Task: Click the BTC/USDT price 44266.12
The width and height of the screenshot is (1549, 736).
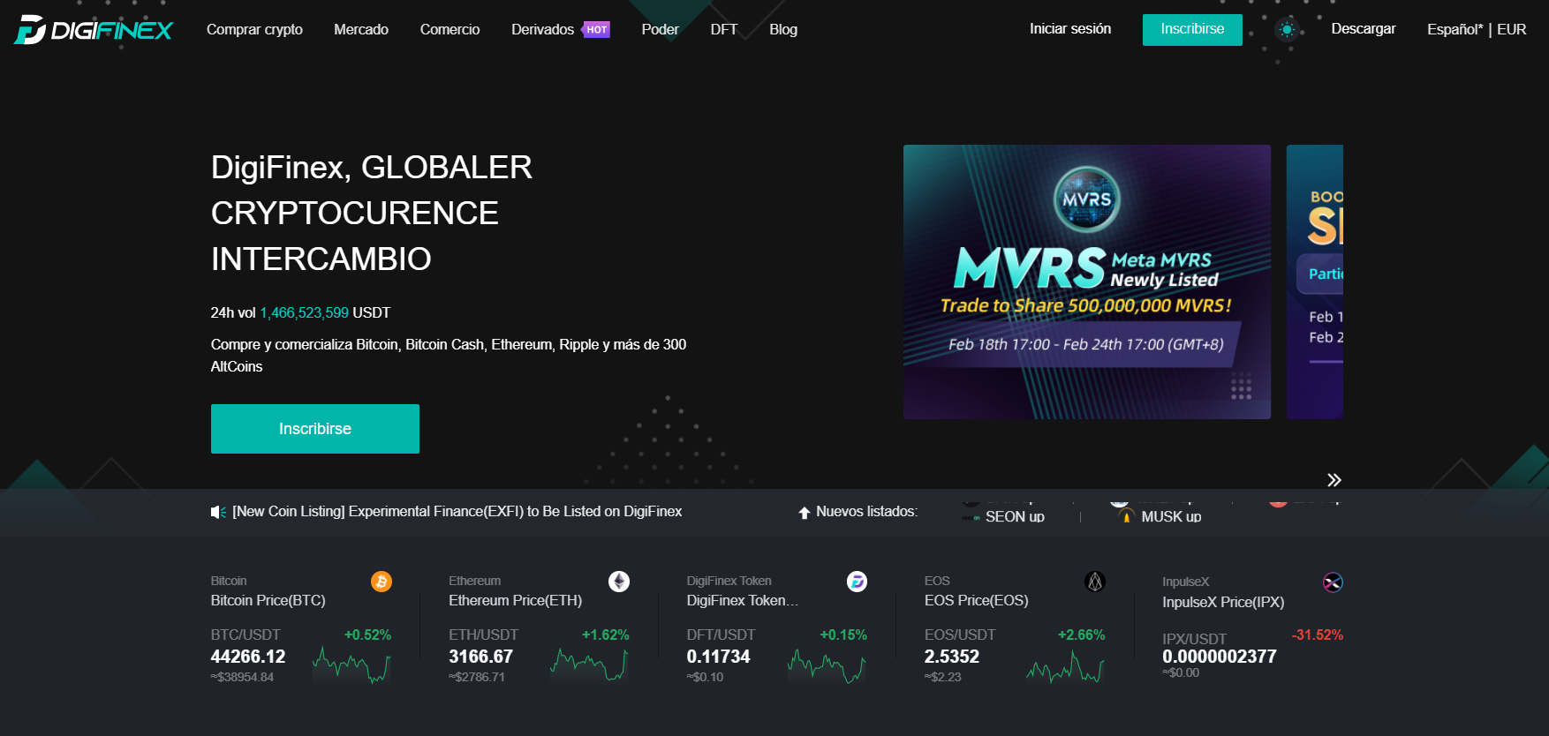Action: pos(248,657)
